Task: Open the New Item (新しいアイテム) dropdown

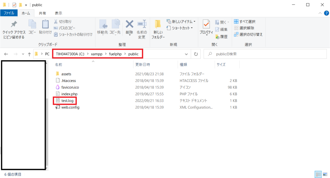Action: 181,22
